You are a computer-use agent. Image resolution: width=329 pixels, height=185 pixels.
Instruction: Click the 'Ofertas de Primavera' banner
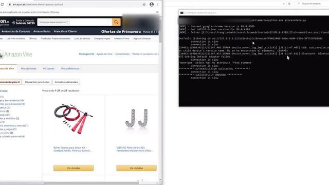121,32
